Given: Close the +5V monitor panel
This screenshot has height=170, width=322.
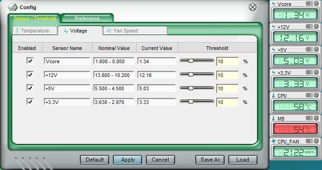Looking at the screenshot, I should [316, 49].
